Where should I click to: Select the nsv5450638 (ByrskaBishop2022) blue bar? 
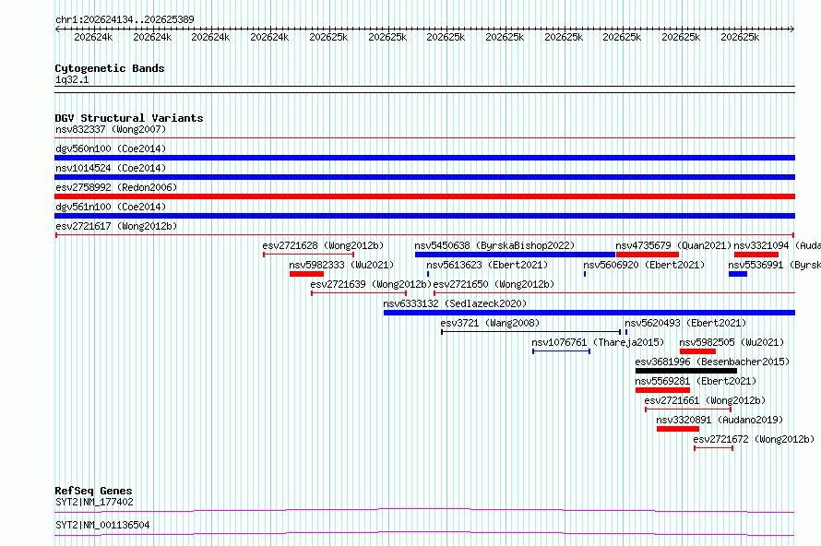(515, 255)
